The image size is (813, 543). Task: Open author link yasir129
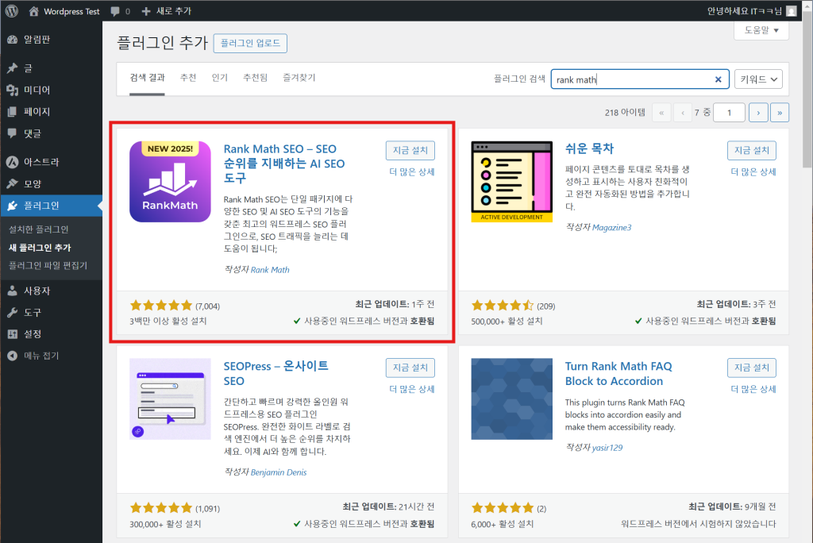[607, 448]
